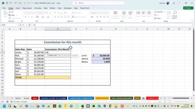Click the Paste clipboard icon
The width and height of the screenshot is (195, 109).
pyautogui.click(x=5, y=13)
